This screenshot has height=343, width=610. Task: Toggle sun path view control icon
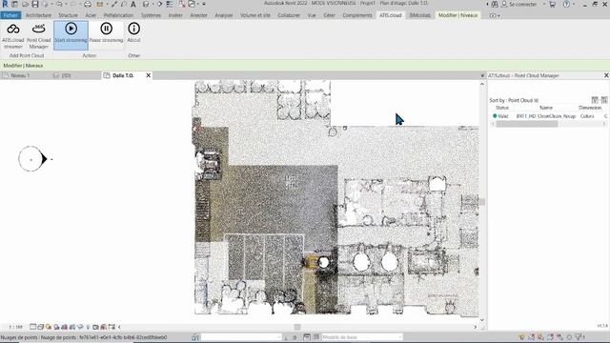(x=49, y=327)
